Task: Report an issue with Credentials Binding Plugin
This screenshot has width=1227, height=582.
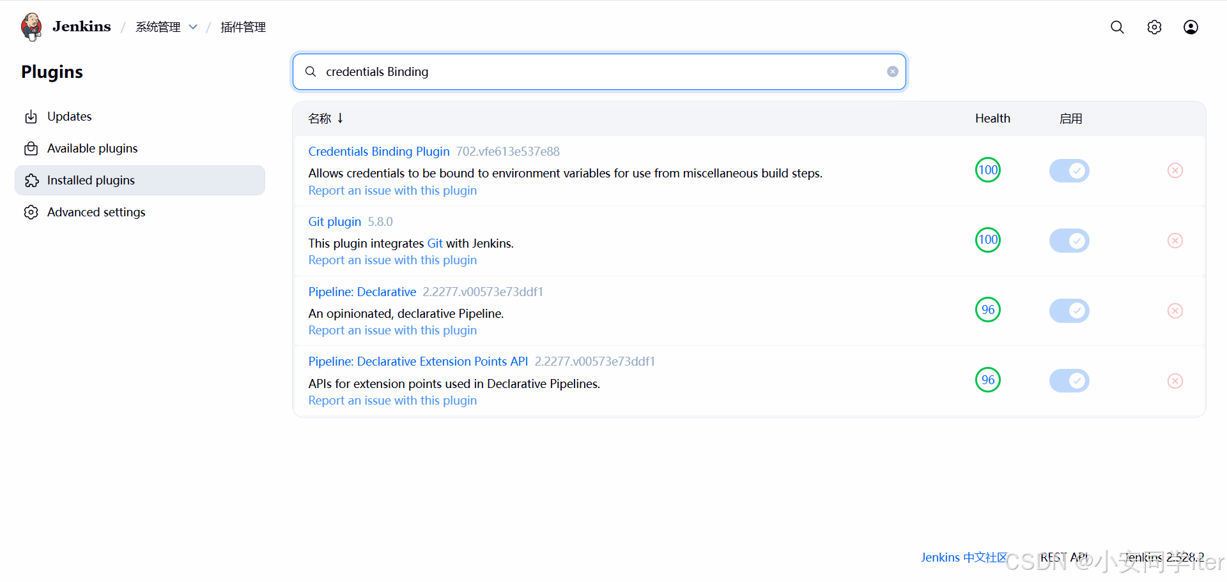Action: tap(392, 190)
